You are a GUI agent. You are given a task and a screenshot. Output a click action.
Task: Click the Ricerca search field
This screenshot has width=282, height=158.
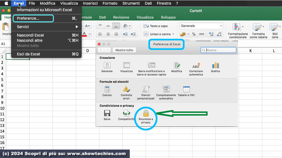[218, 50]
